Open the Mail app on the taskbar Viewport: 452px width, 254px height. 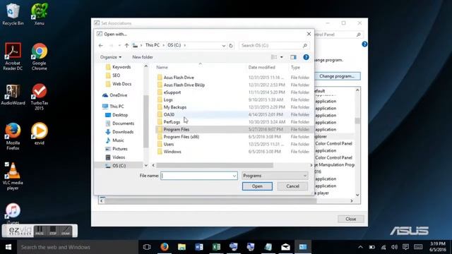pos(285,247)
